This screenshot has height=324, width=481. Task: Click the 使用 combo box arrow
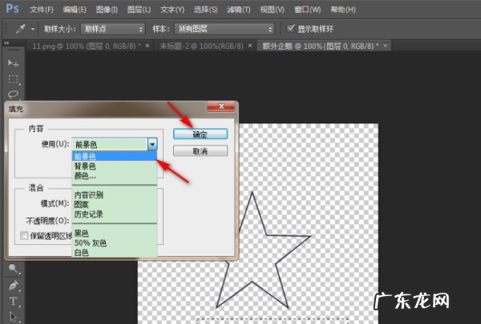coord(152,144)
